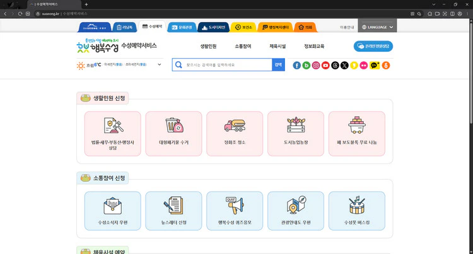The width and height of the screenshot is (473, 254).
Task: Open the browser split view icon
Action: [452, 14]
